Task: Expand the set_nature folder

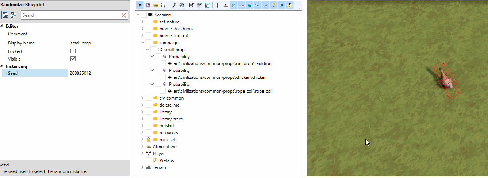Action: (143, 22)
